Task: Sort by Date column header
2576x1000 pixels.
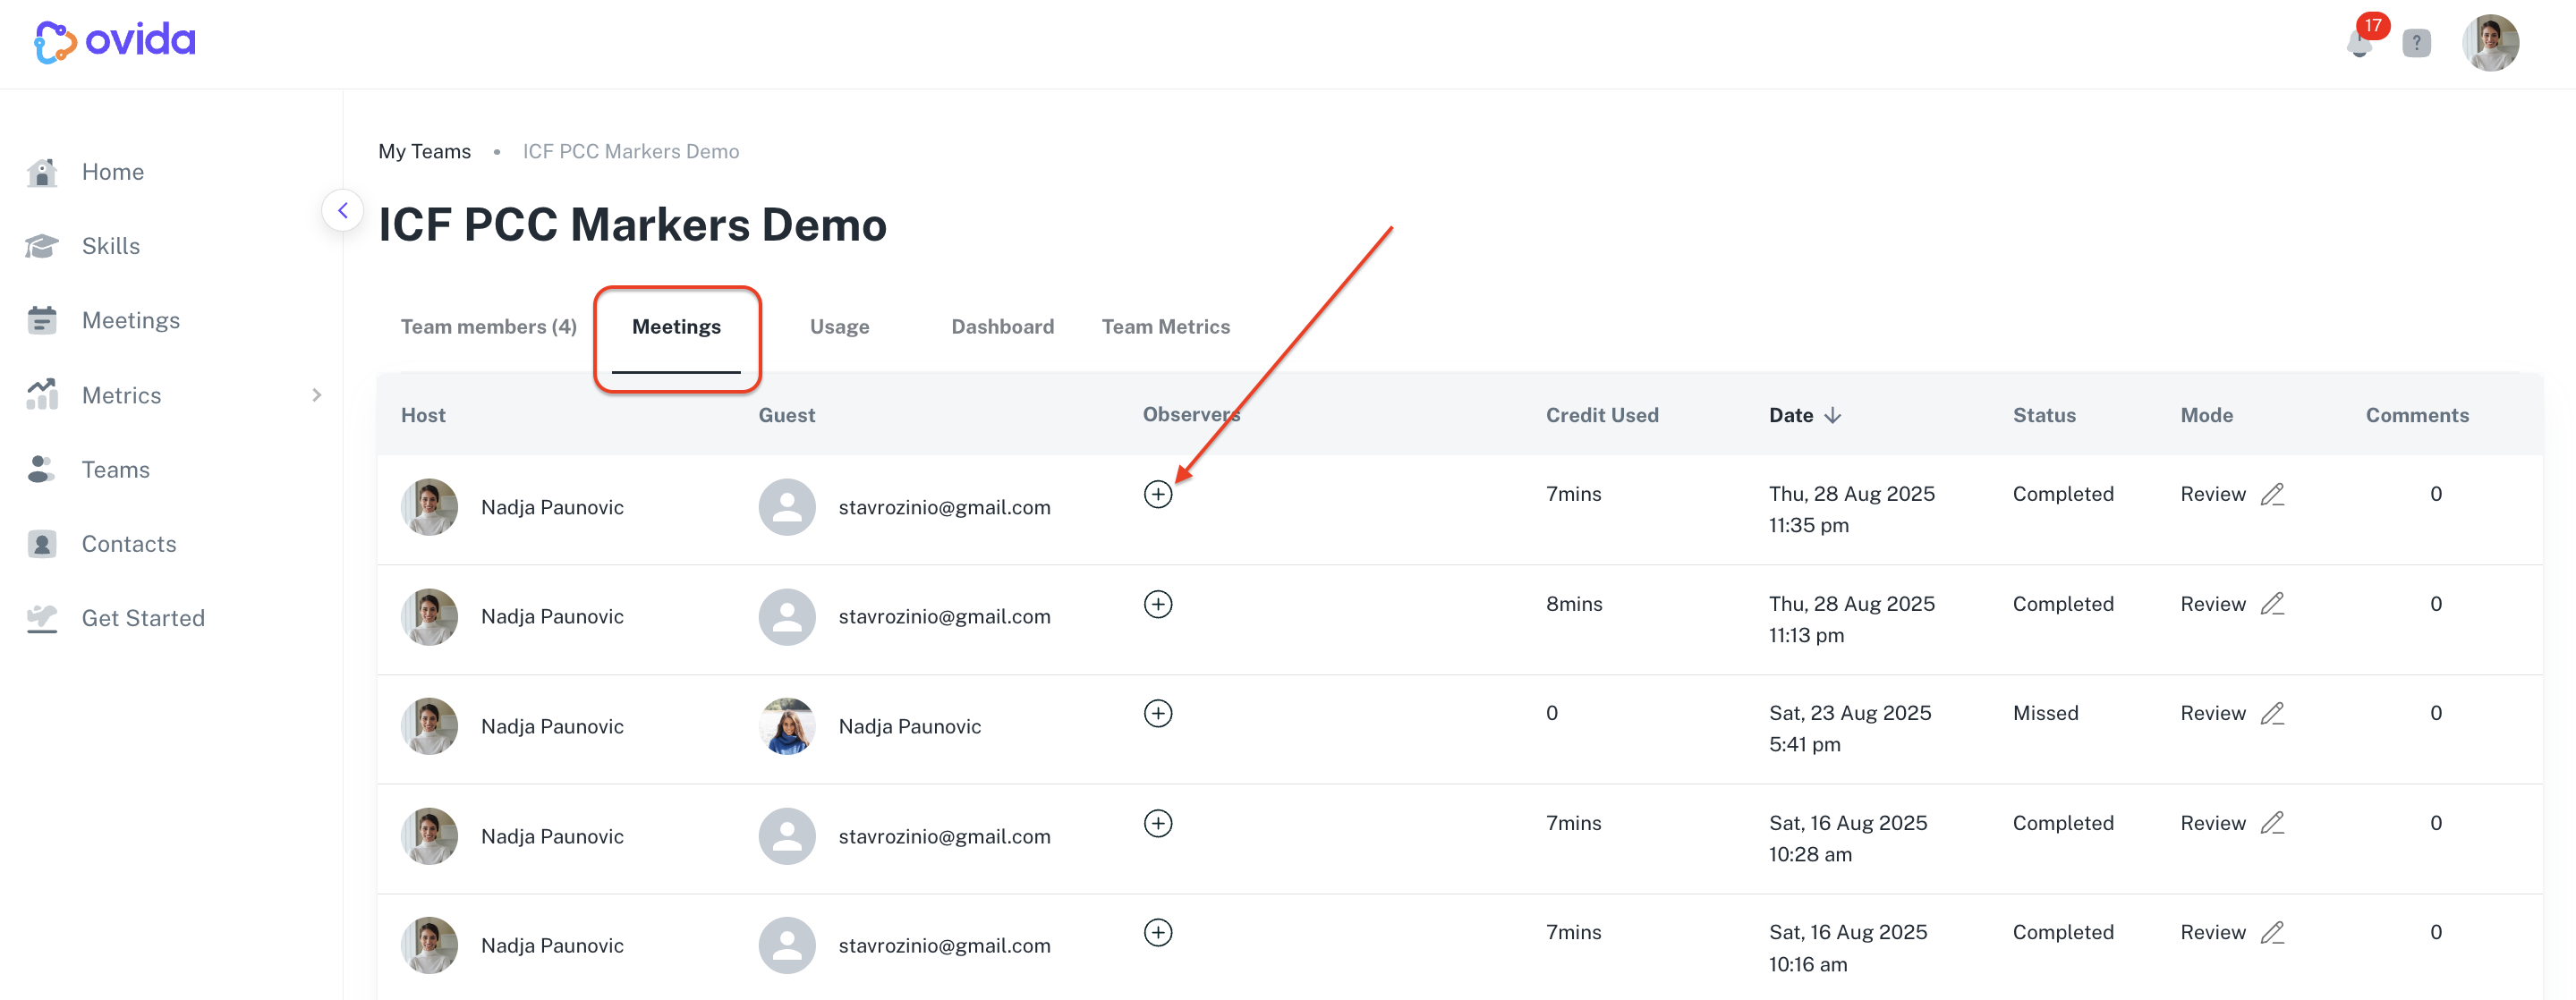Action: pos(1805,415)
